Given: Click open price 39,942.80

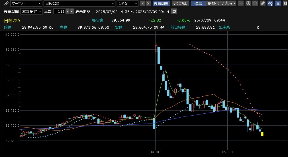Looking at the screenshot, I should click(x=31, y=27).
